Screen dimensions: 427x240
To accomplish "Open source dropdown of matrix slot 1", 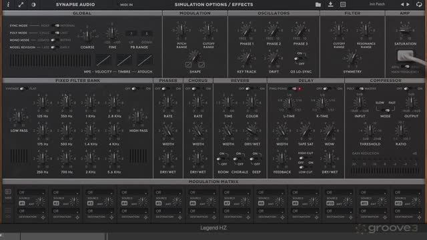I will 31,193.
